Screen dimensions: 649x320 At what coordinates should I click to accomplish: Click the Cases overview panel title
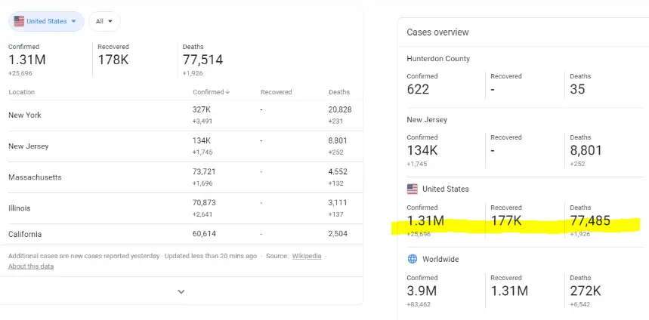pyautogui.click(x=437, y=32)
